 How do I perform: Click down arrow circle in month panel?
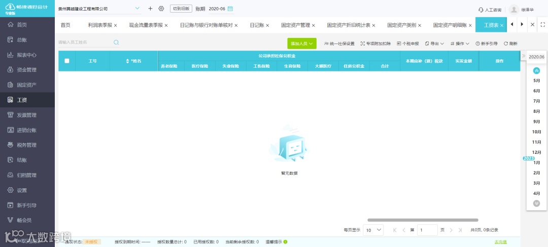click(x=536, y=203)
